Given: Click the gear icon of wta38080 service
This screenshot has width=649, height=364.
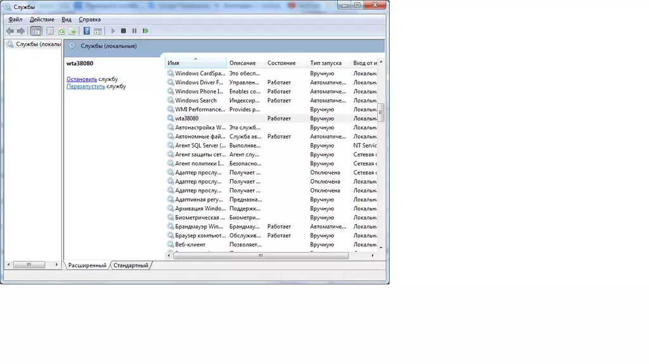Looking at the screenshot, I should click(x=170, y=118).
